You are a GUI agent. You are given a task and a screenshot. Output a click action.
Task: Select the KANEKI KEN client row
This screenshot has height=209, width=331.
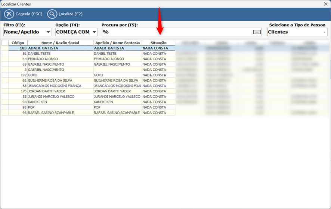pyautogui.click(x=60, y=102)
